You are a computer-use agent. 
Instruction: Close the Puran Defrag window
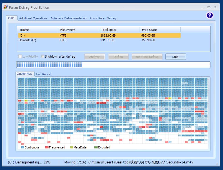pyautogui.click(x=215, y=7)
